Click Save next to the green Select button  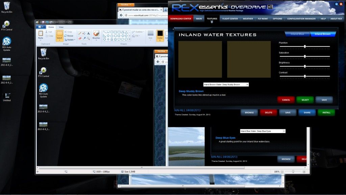tap(324, 100)
